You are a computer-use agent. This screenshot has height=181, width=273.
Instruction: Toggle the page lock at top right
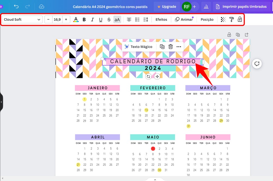point(229,35)
